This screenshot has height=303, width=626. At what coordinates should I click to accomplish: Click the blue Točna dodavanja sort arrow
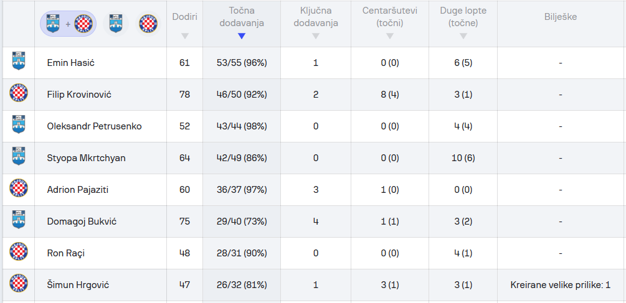point(241,36)
